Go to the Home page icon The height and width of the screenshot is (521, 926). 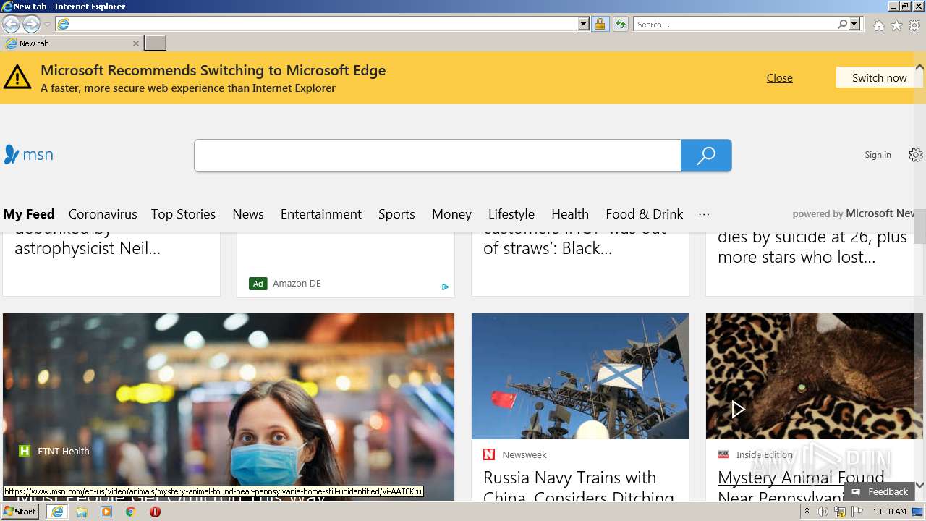(x=878, y=25)
